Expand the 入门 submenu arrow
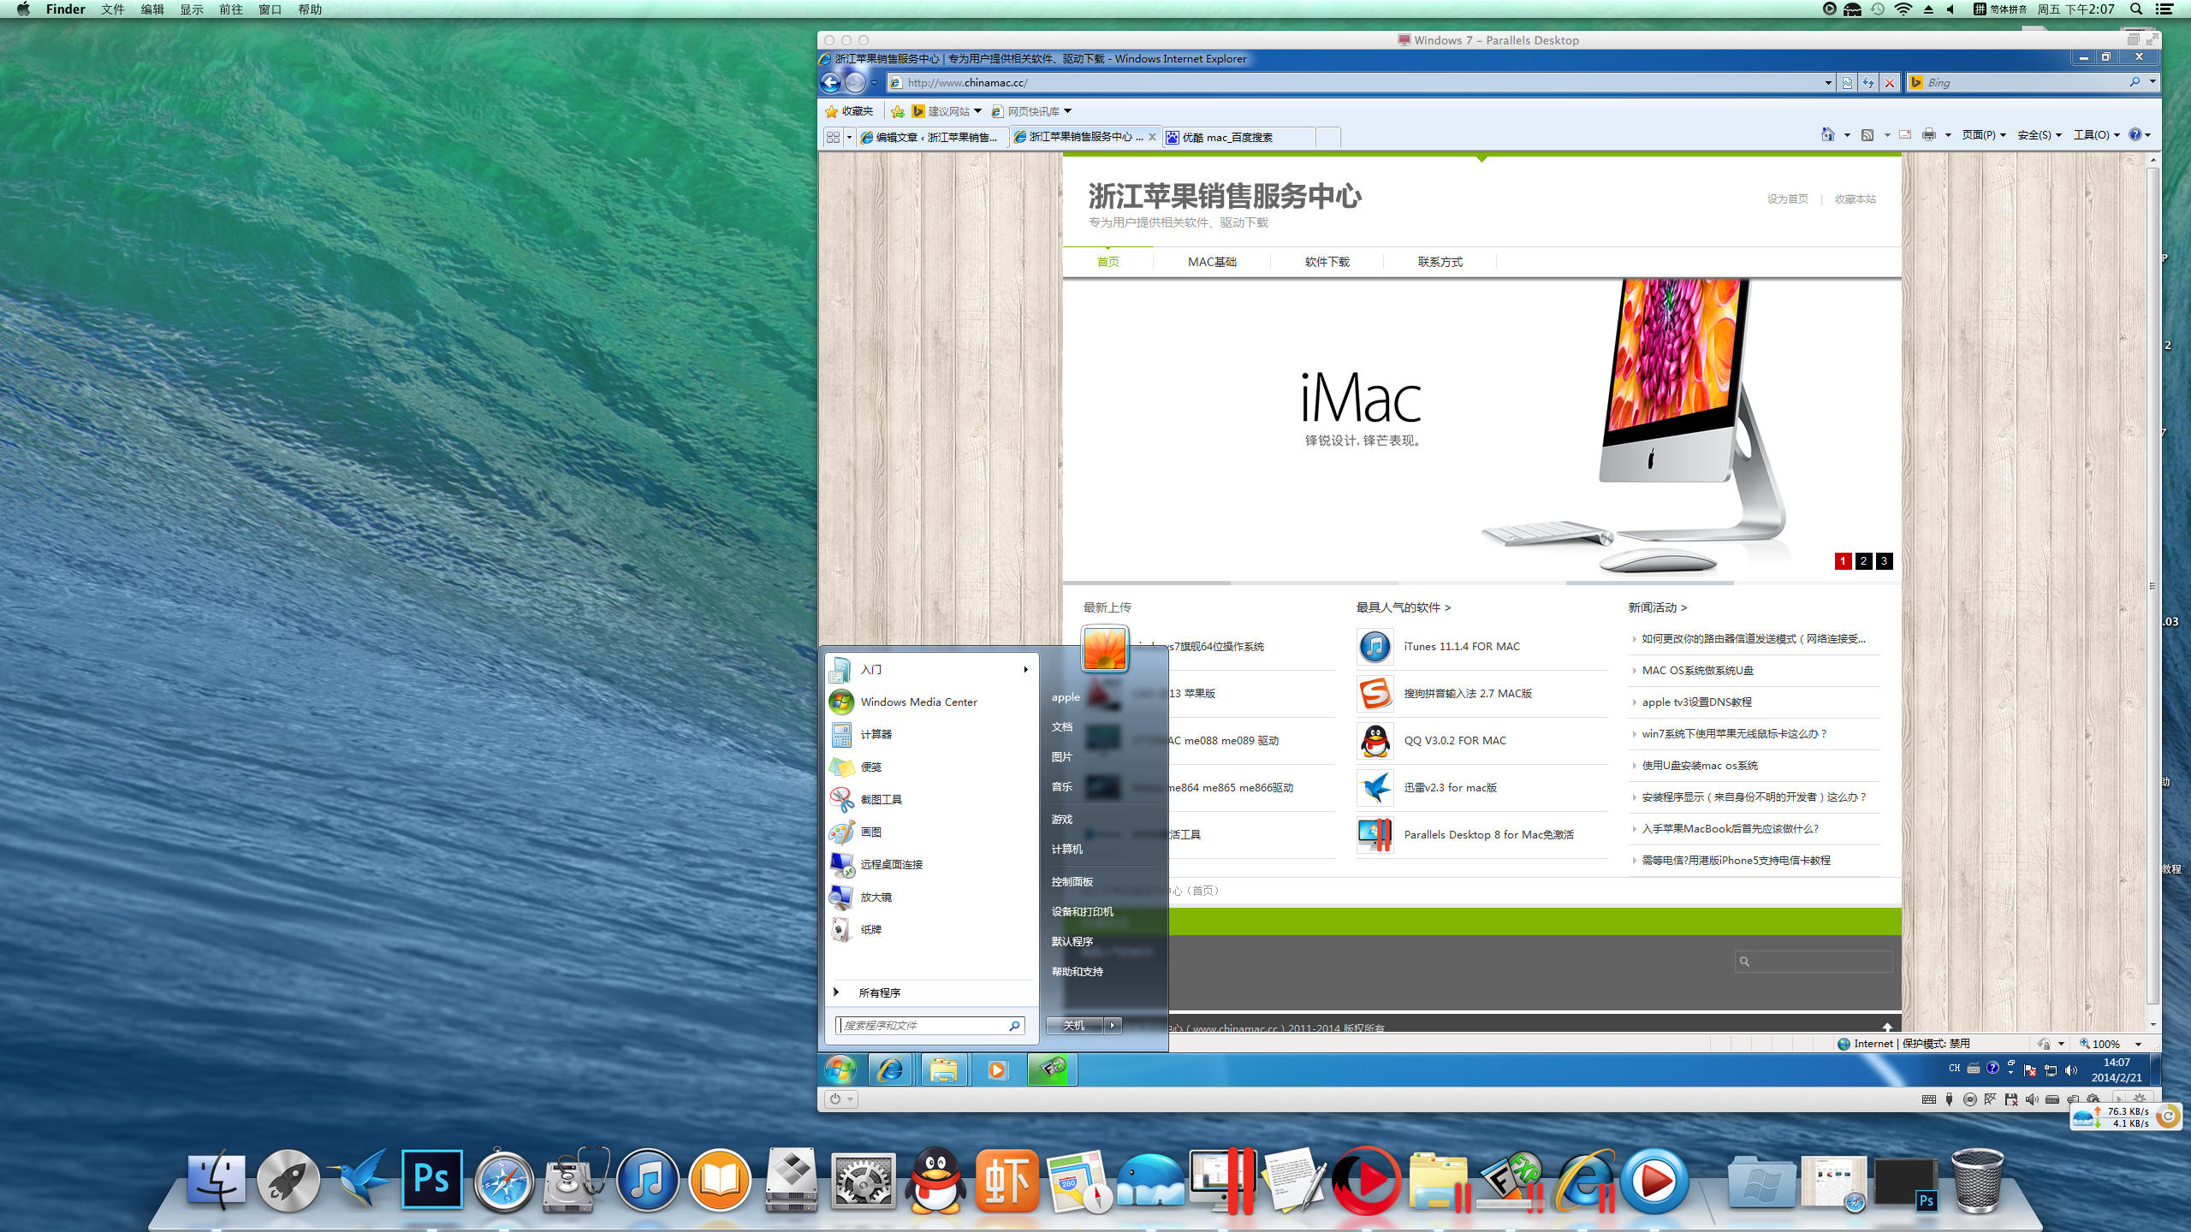This screenshot has height=1232, width=2191. 1025,669
